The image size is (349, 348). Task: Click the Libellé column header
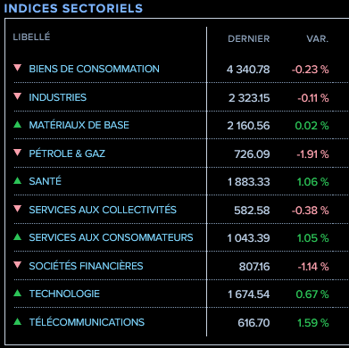pyautogui.click(x=31, y=37)
